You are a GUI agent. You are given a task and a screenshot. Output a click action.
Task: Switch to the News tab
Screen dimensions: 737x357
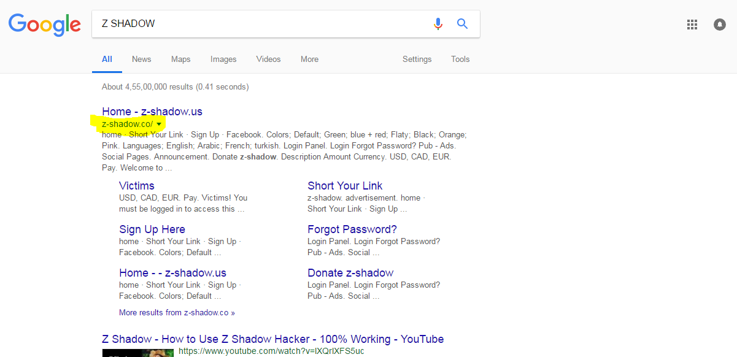click(141, 60)
